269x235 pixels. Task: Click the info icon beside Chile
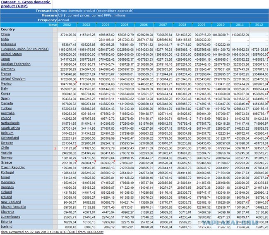coord(55,147)
